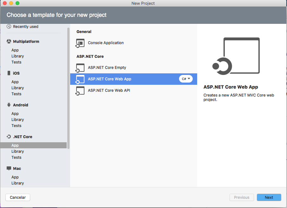The width and height of the screenshot is (287, 208).
Task: Click the .NET Core heading label
Action: [23, 137]
